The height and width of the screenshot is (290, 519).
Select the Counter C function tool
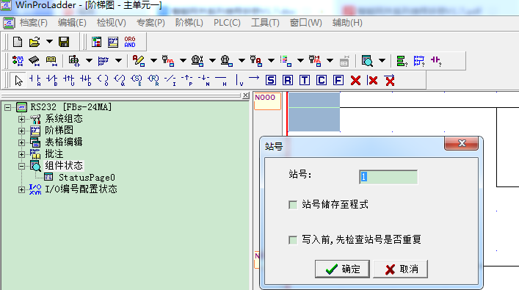coord(322,80)
